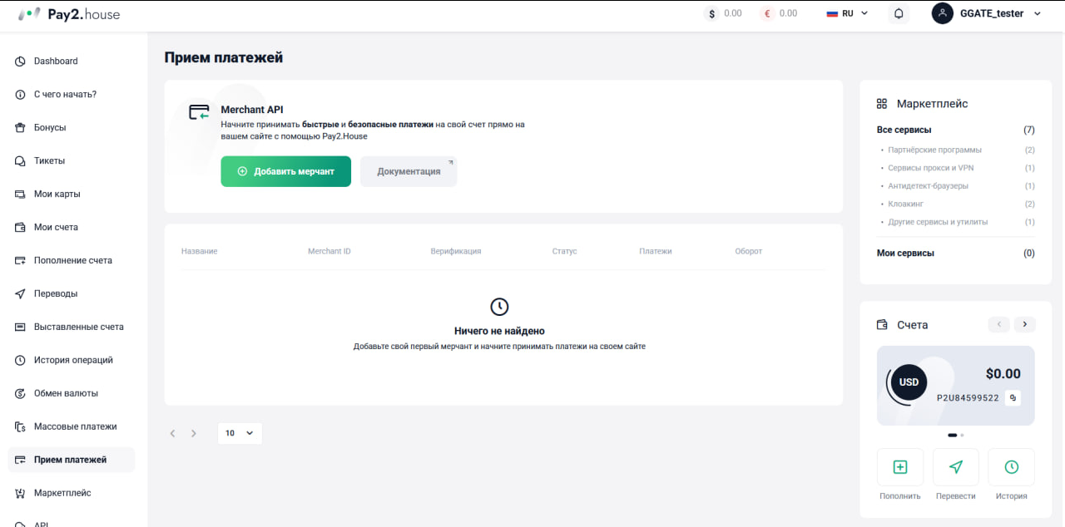1065x527 pixels.
Task: Click the chat icon beside 'Тикеты'
Action: pos(20,161)
